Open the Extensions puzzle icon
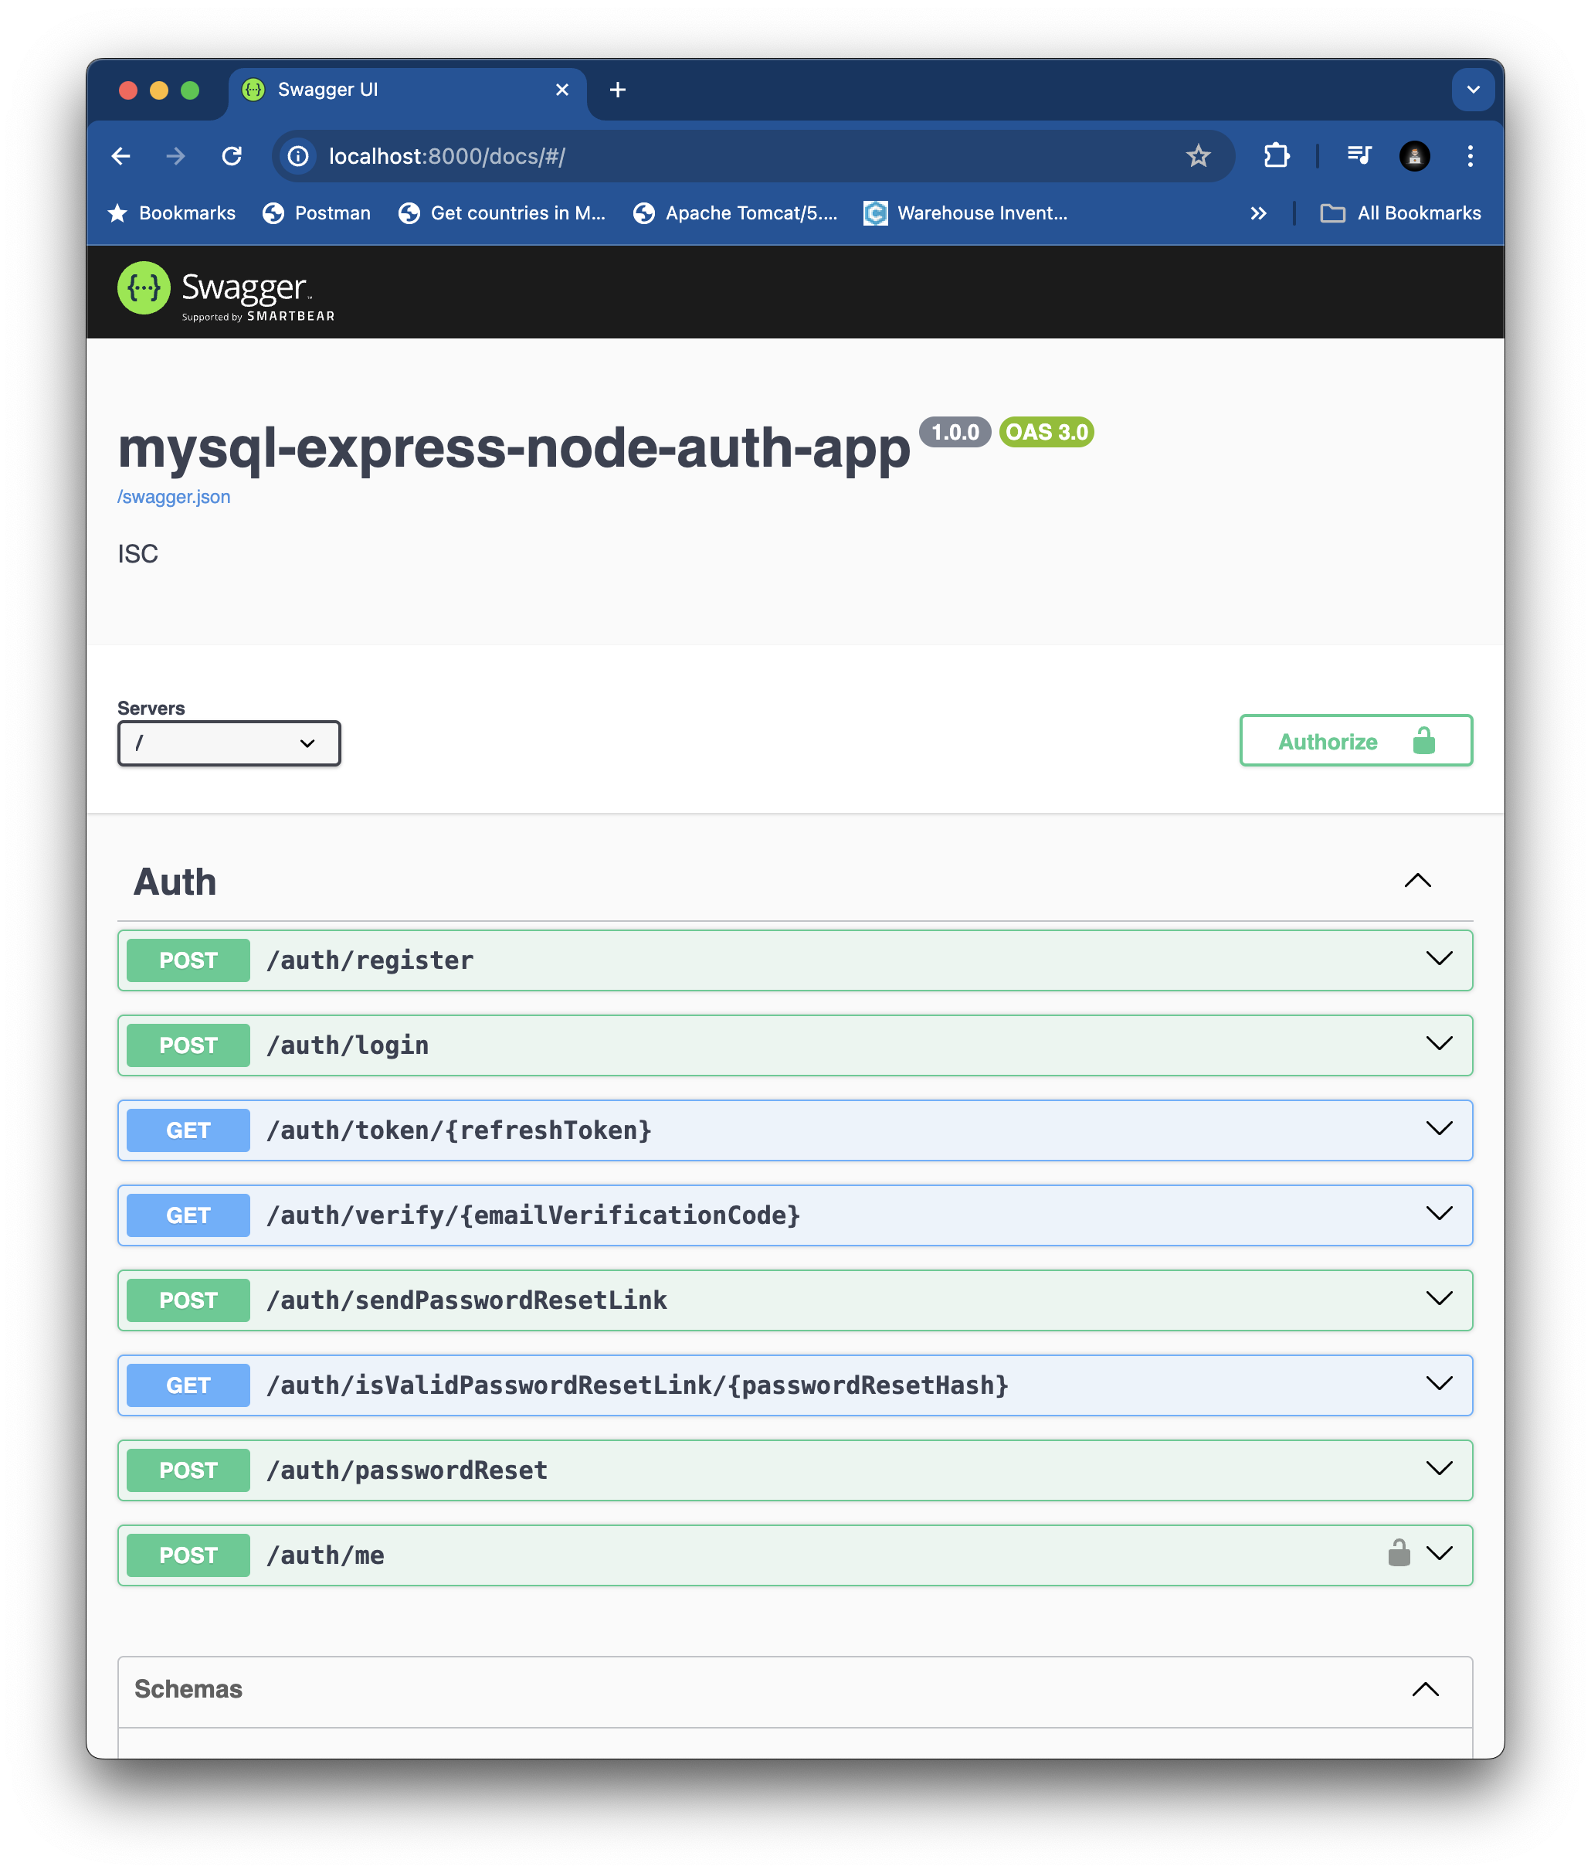This screenshot has height=1873, width=1591. (x=1276, y=156)
